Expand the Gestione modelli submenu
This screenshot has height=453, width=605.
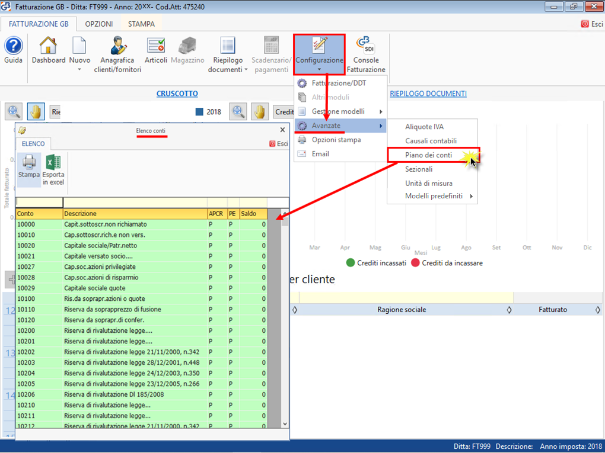tap(341, 111)
